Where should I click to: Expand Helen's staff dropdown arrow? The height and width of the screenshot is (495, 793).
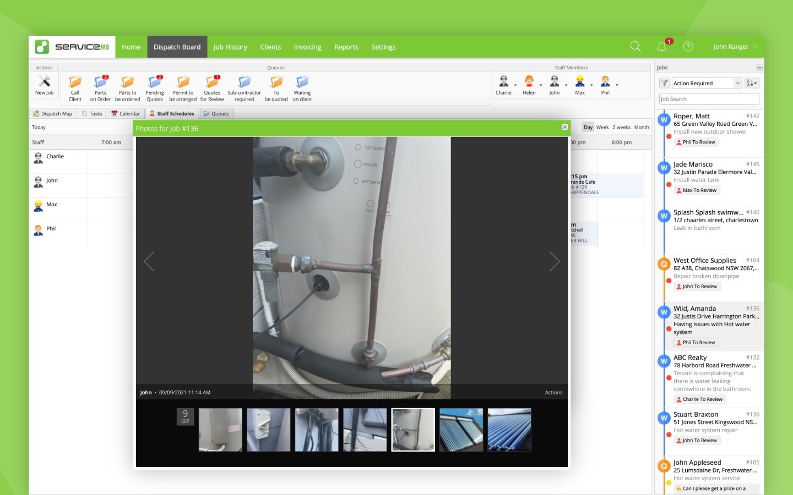tap(541, 85)
